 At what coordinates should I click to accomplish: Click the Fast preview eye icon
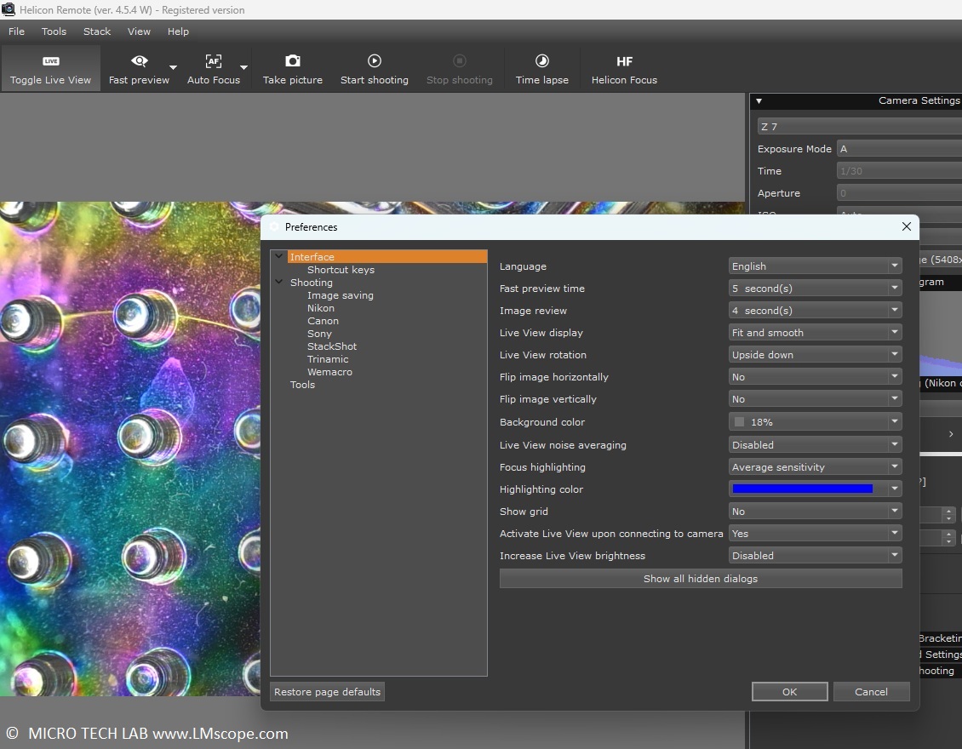(140, 62)
